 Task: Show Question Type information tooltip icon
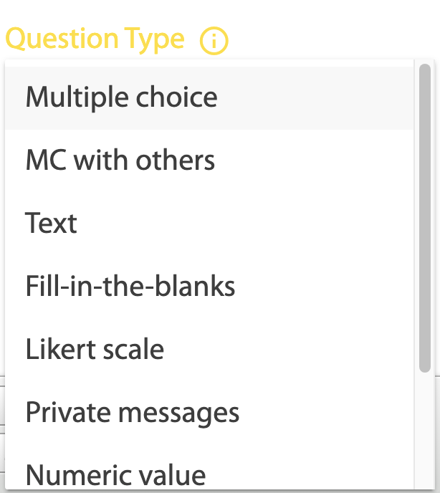pos(214,41)
